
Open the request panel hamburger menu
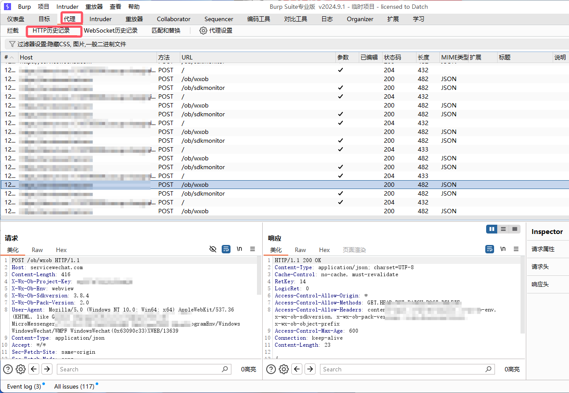pyautogui.click(x=253, y=249)
